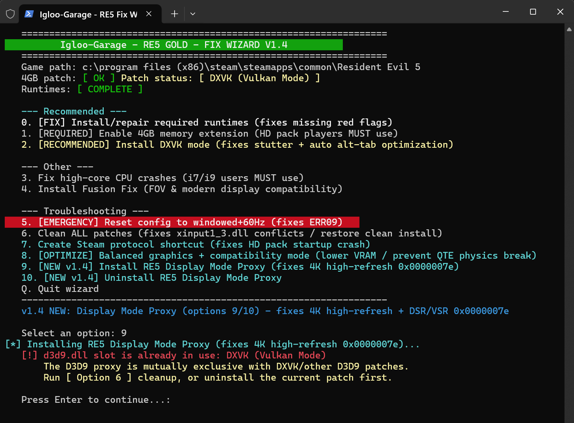Minimize the terminal window
The image size is (574, 423).
[x=506, y=12]
